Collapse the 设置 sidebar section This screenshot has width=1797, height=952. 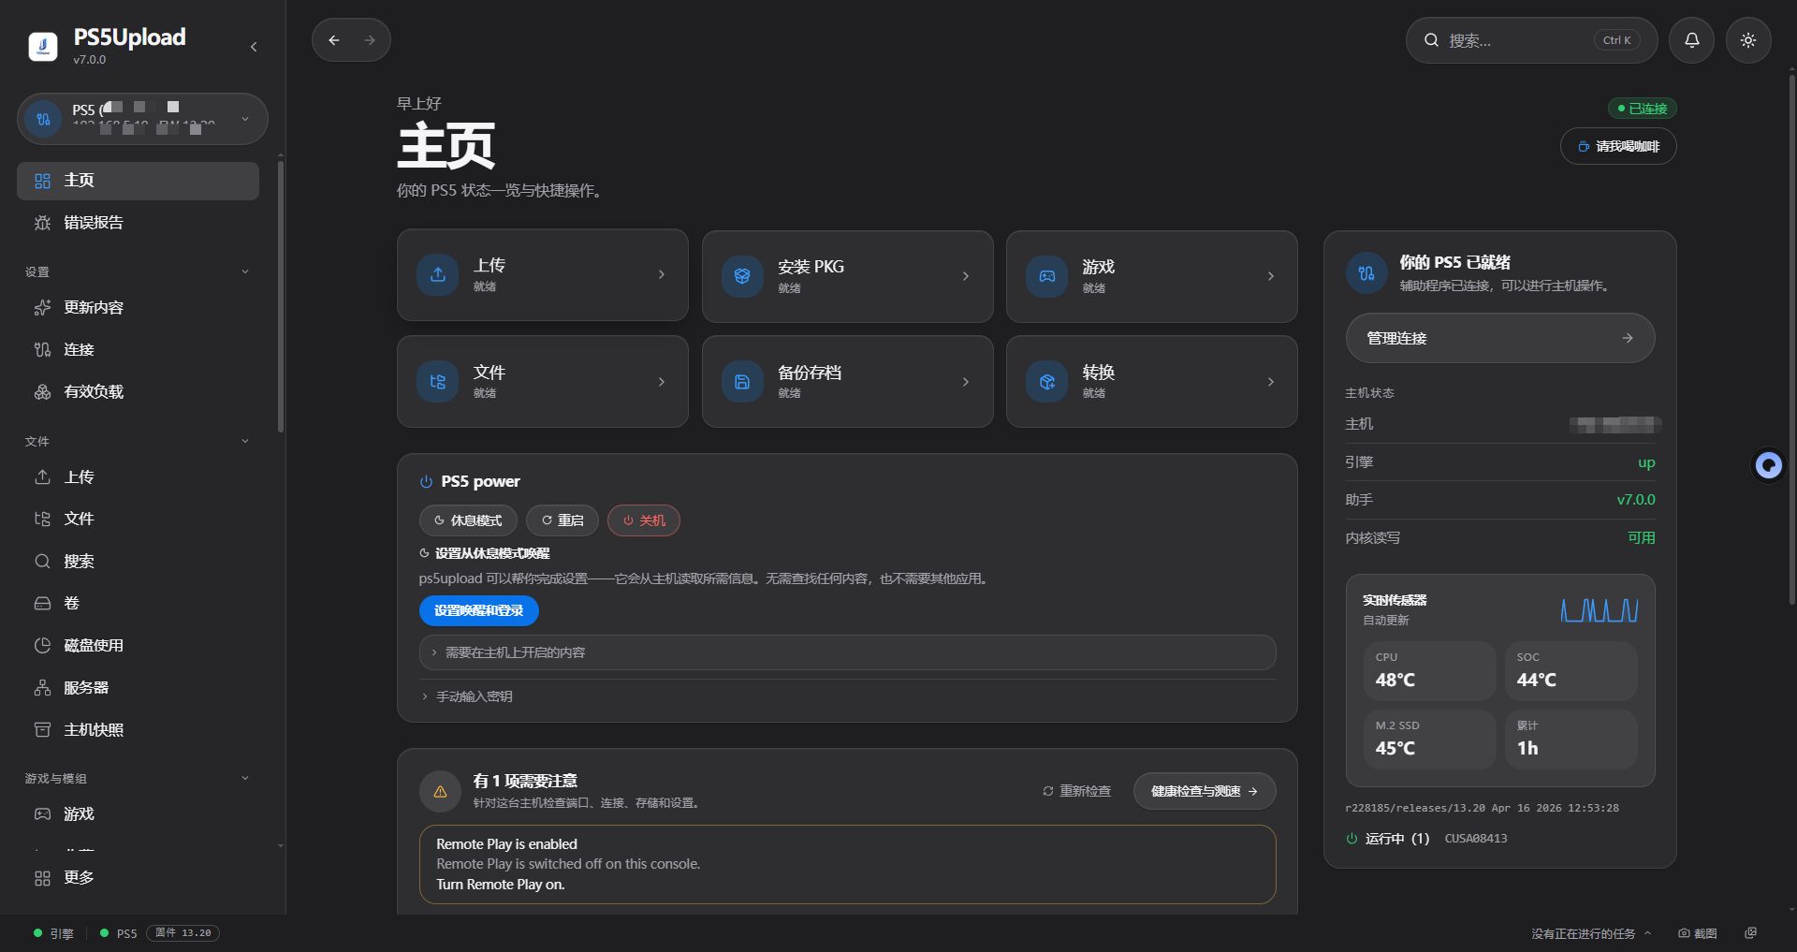(x=245, y=272)
